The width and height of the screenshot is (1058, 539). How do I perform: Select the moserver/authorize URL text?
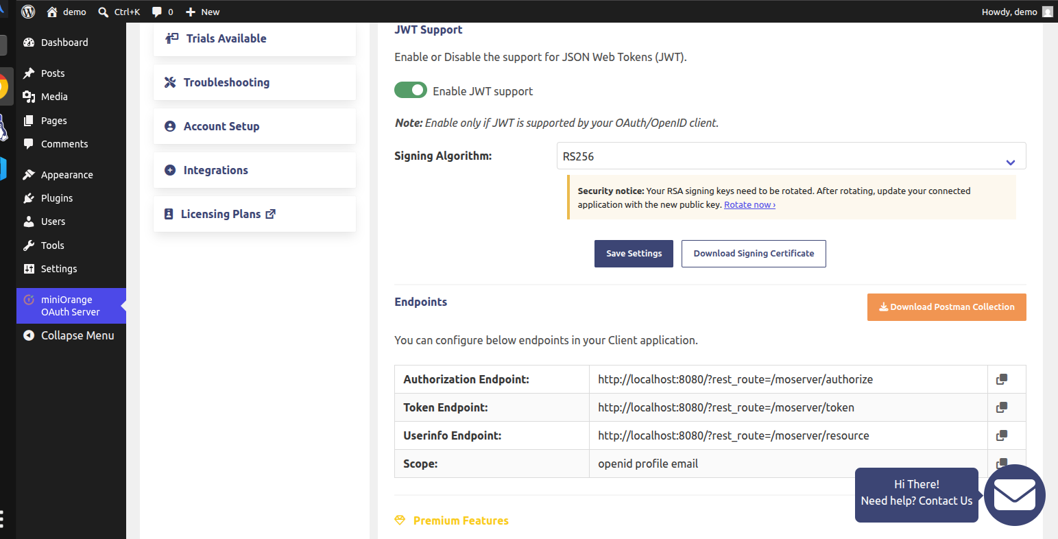tap(736, 379)
